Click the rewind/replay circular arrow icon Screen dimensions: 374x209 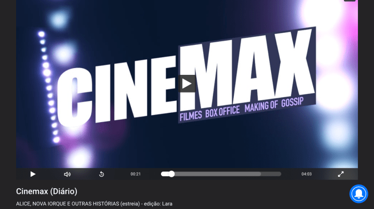point(102,174)
